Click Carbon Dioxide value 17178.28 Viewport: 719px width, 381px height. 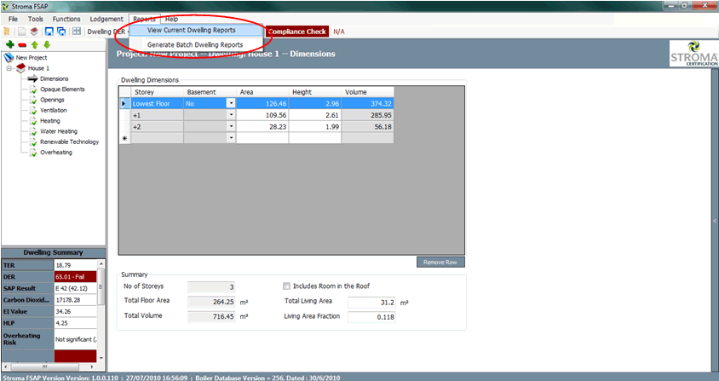tap(76, 300)
